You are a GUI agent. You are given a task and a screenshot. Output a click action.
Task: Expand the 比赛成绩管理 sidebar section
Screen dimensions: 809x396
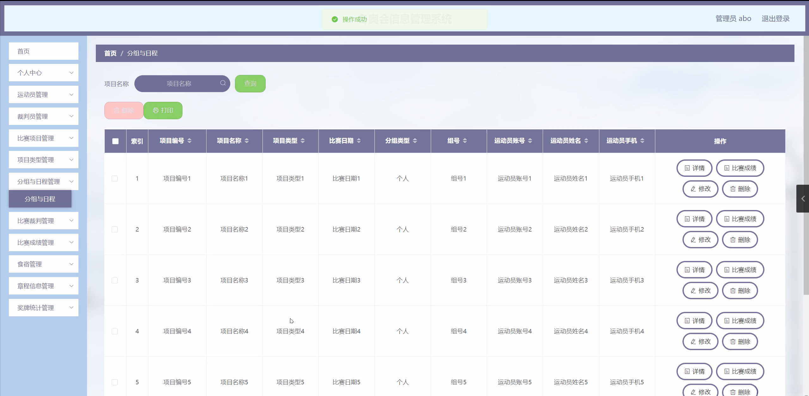click(x=44, y=243)
